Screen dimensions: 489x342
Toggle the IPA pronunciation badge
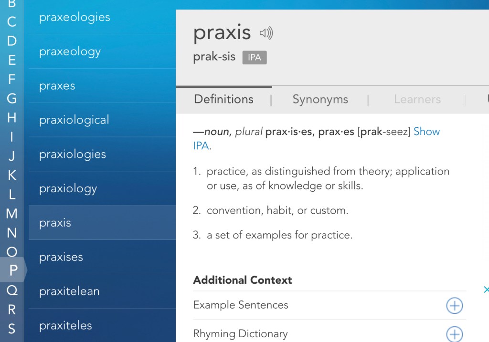click(x=254, y=57)
